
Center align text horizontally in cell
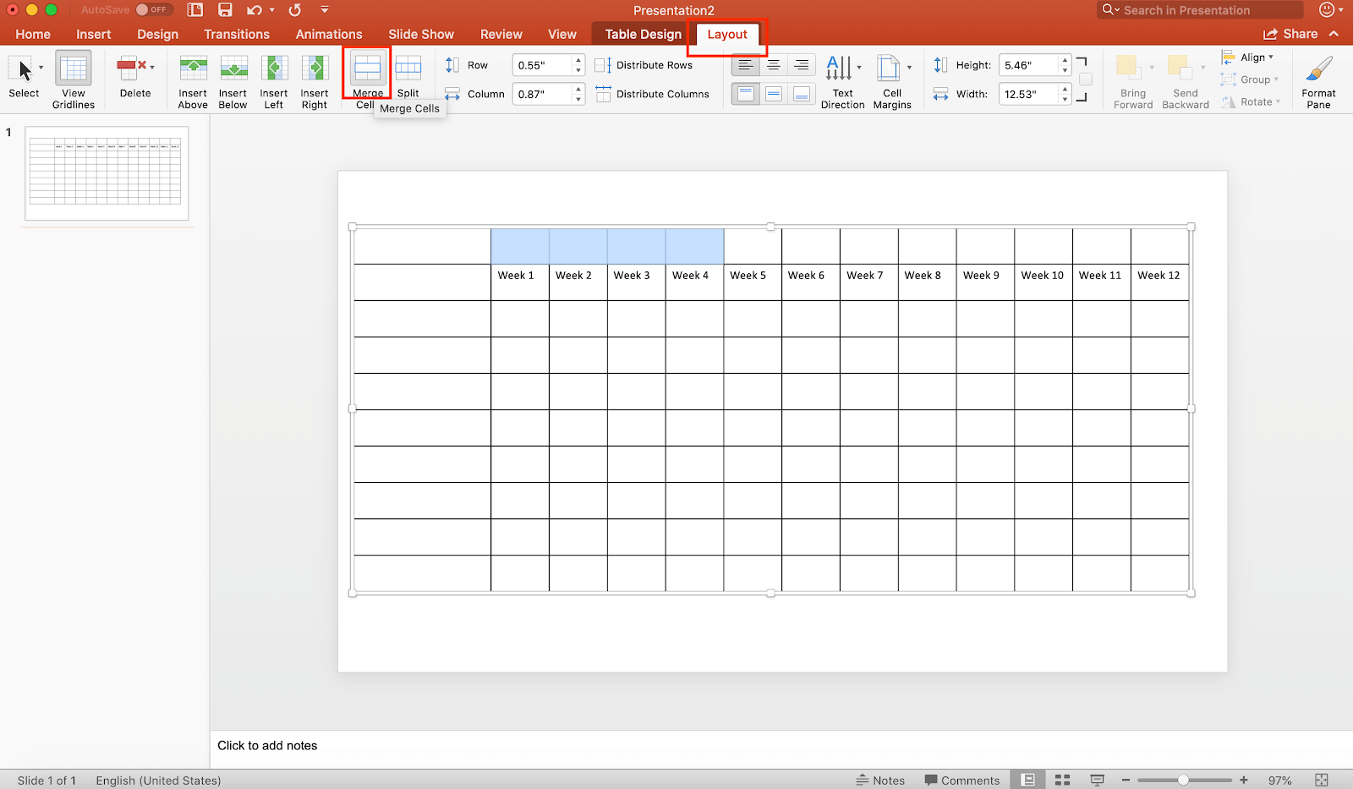(773, 65)
